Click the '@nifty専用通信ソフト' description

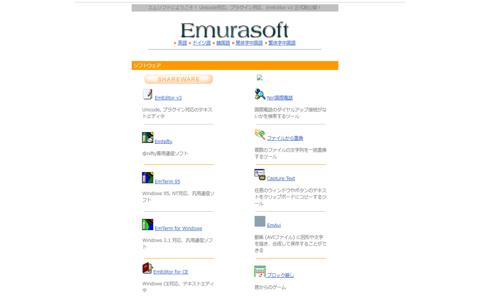tap(166, 154)
